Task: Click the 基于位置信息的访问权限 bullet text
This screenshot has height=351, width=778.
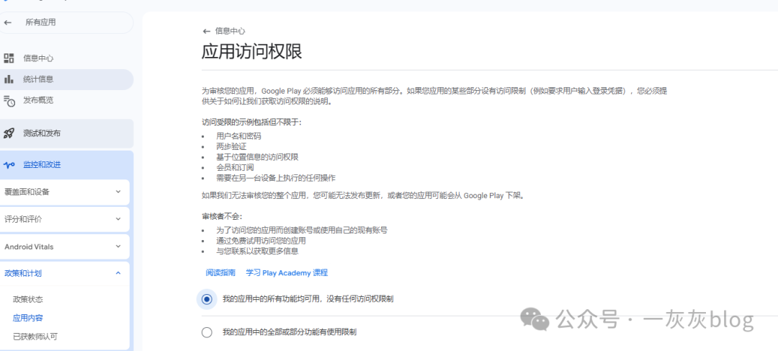Action: [257, 157]
